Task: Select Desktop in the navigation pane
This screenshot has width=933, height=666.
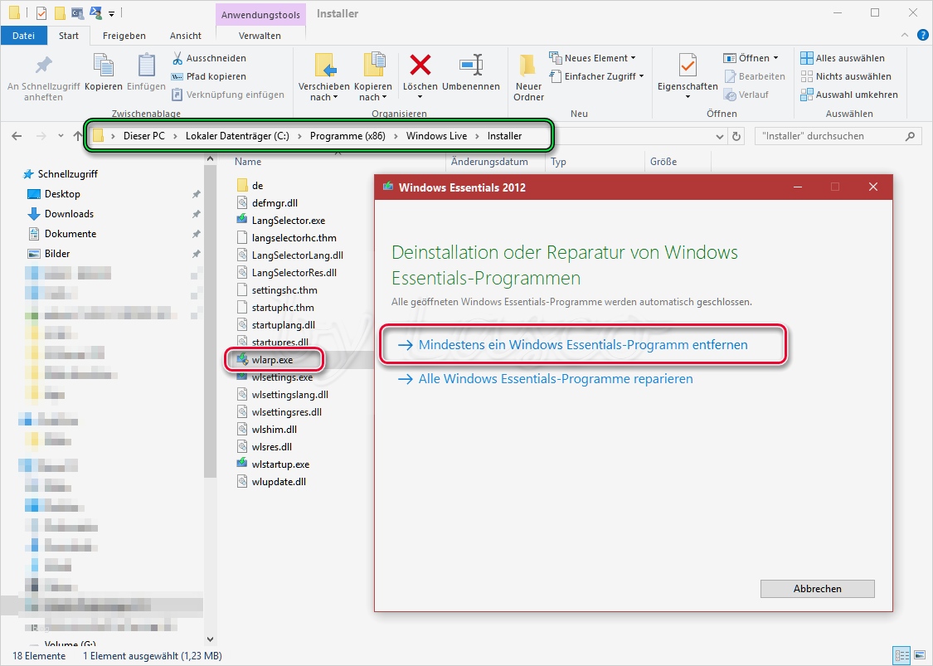Action: coord(62,194)
